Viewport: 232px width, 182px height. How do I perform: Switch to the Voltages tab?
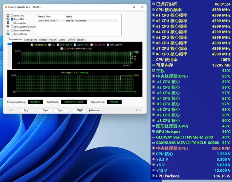(x=43, y=40)
